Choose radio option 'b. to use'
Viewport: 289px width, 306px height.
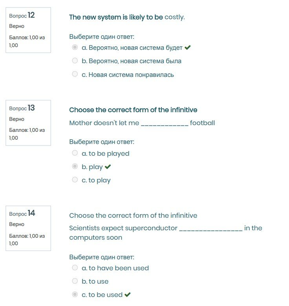[75, 281]
